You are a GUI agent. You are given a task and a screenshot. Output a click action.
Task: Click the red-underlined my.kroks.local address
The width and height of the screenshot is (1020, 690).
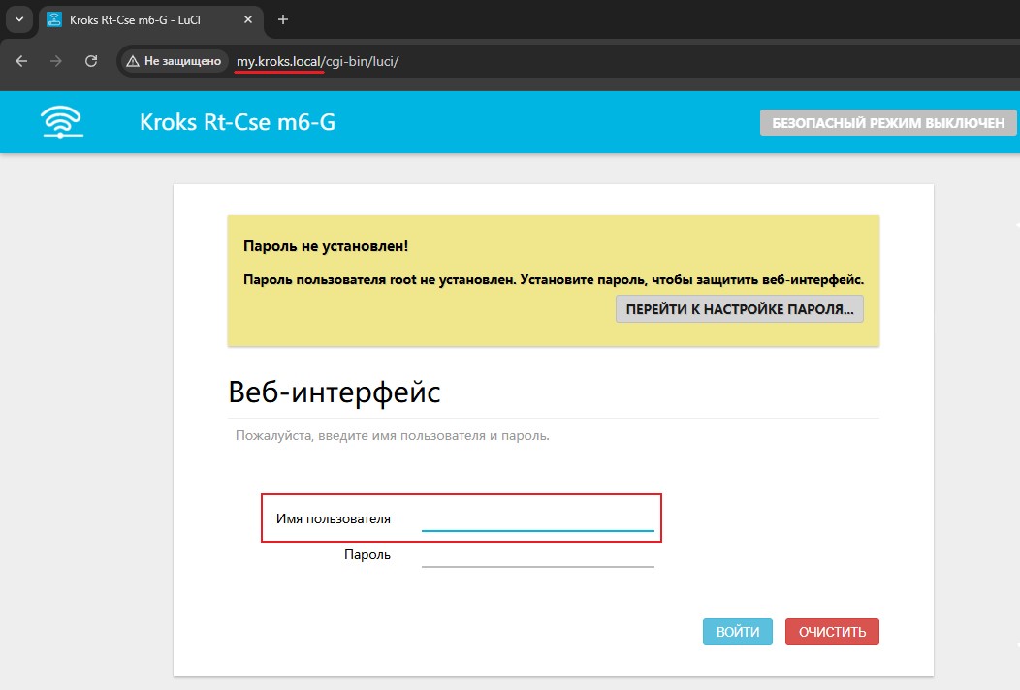pyautogui.click(x=278, y=60)
